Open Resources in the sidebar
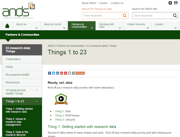The image size is (180, 137). [22, 82]
